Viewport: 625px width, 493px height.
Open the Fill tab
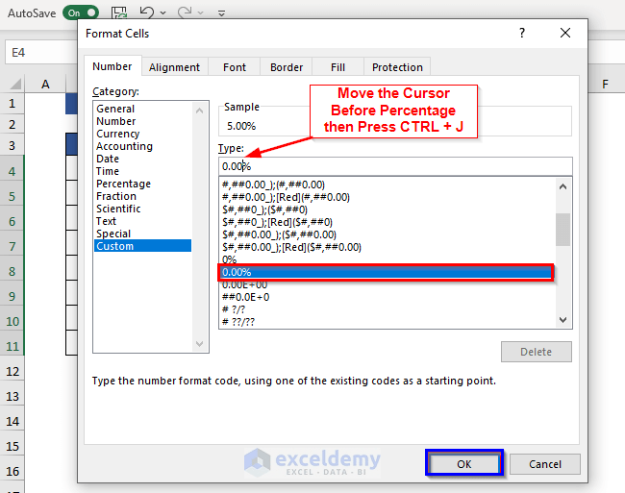click(337, 67)
